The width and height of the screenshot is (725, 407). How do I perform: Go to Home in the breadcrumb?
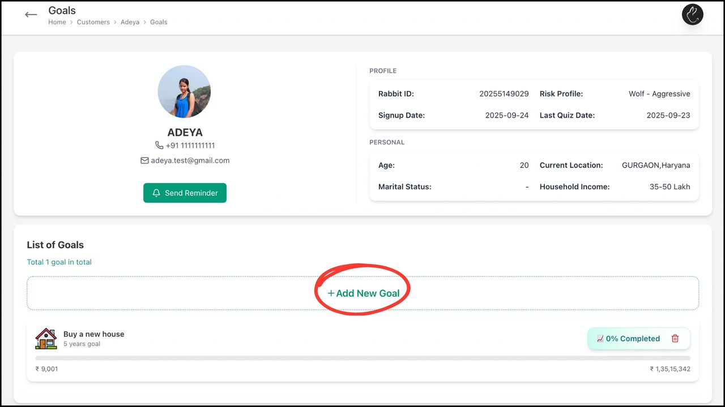[57, 22]
